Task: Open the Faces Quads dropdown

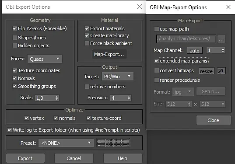Action: (45, 59)
